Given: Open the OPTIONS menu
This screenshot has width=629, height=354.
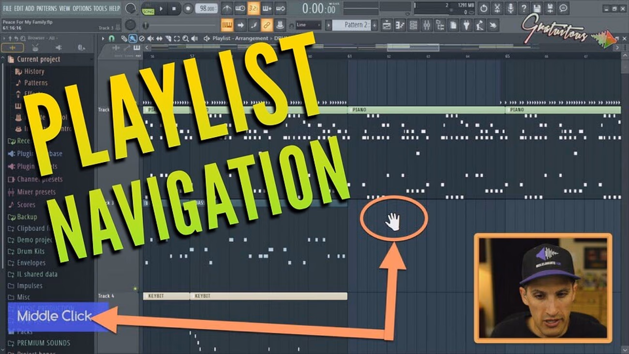Looking at the screenshot, I should [x=82, y=8].
